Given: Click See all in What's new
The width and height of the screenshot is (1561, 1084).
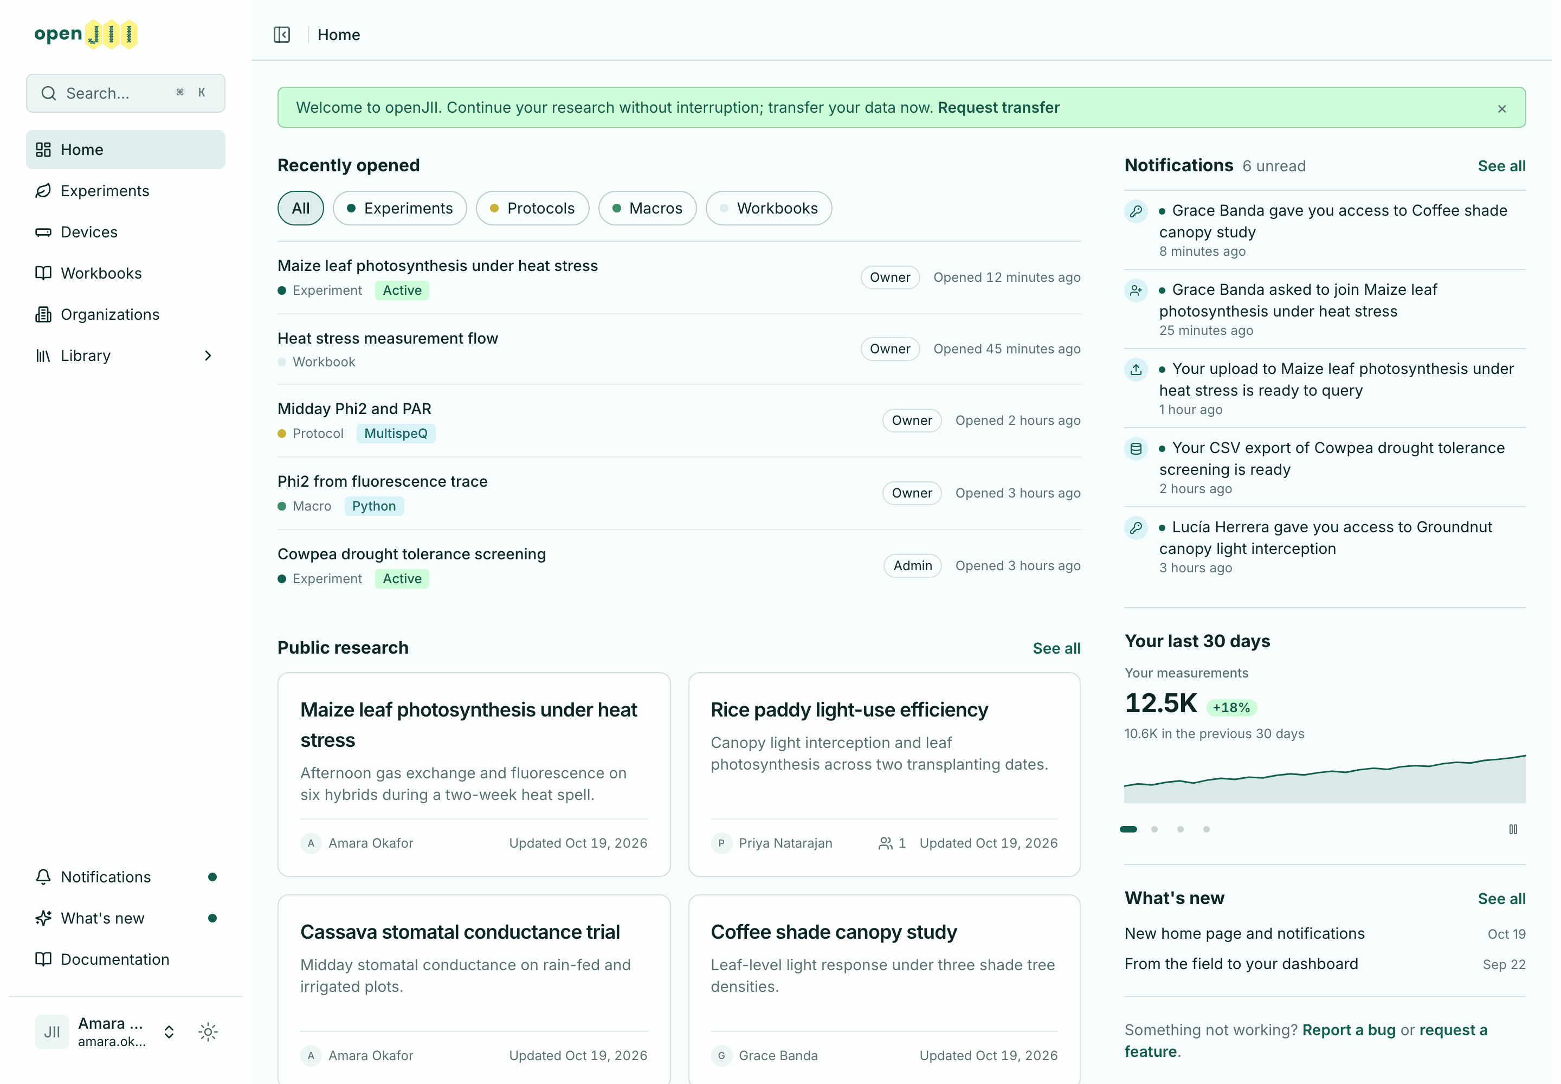Looking at the screenshot, I should [1501, 899].
